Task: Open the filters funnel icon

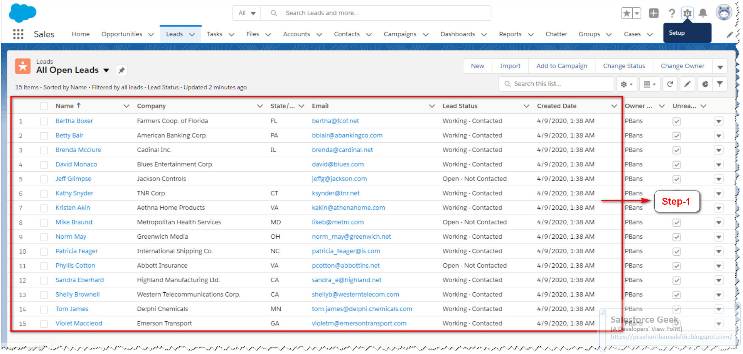Action: point(719,84)
